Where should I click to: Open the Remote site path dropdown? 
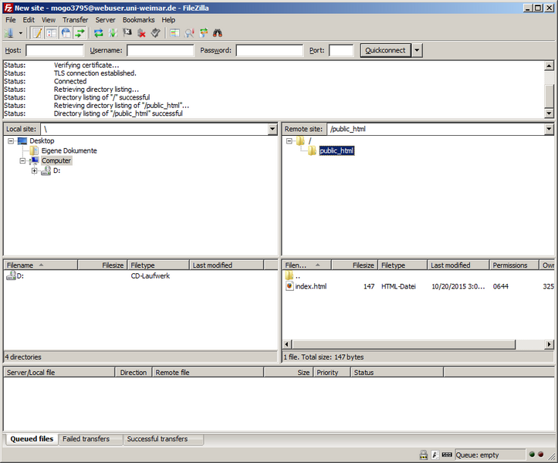click(x=549, y=129)
